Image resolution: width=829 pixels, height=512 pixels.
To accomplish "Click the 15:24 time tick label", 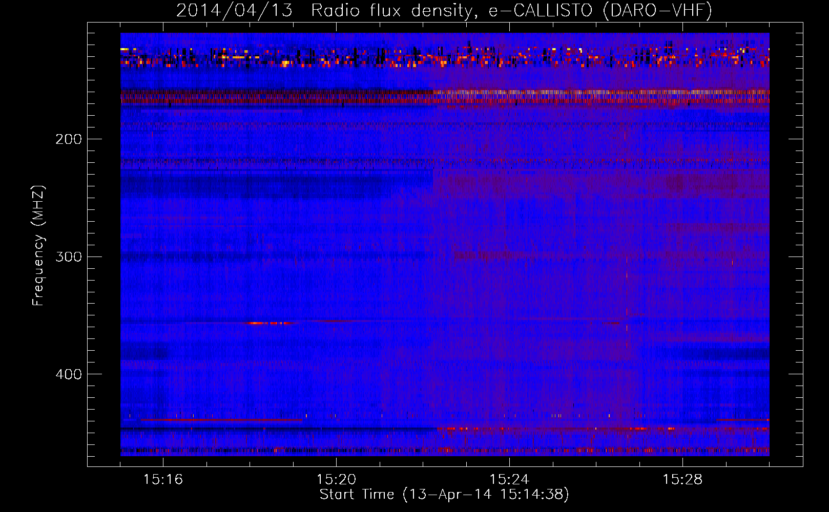I will pos(509,479).
